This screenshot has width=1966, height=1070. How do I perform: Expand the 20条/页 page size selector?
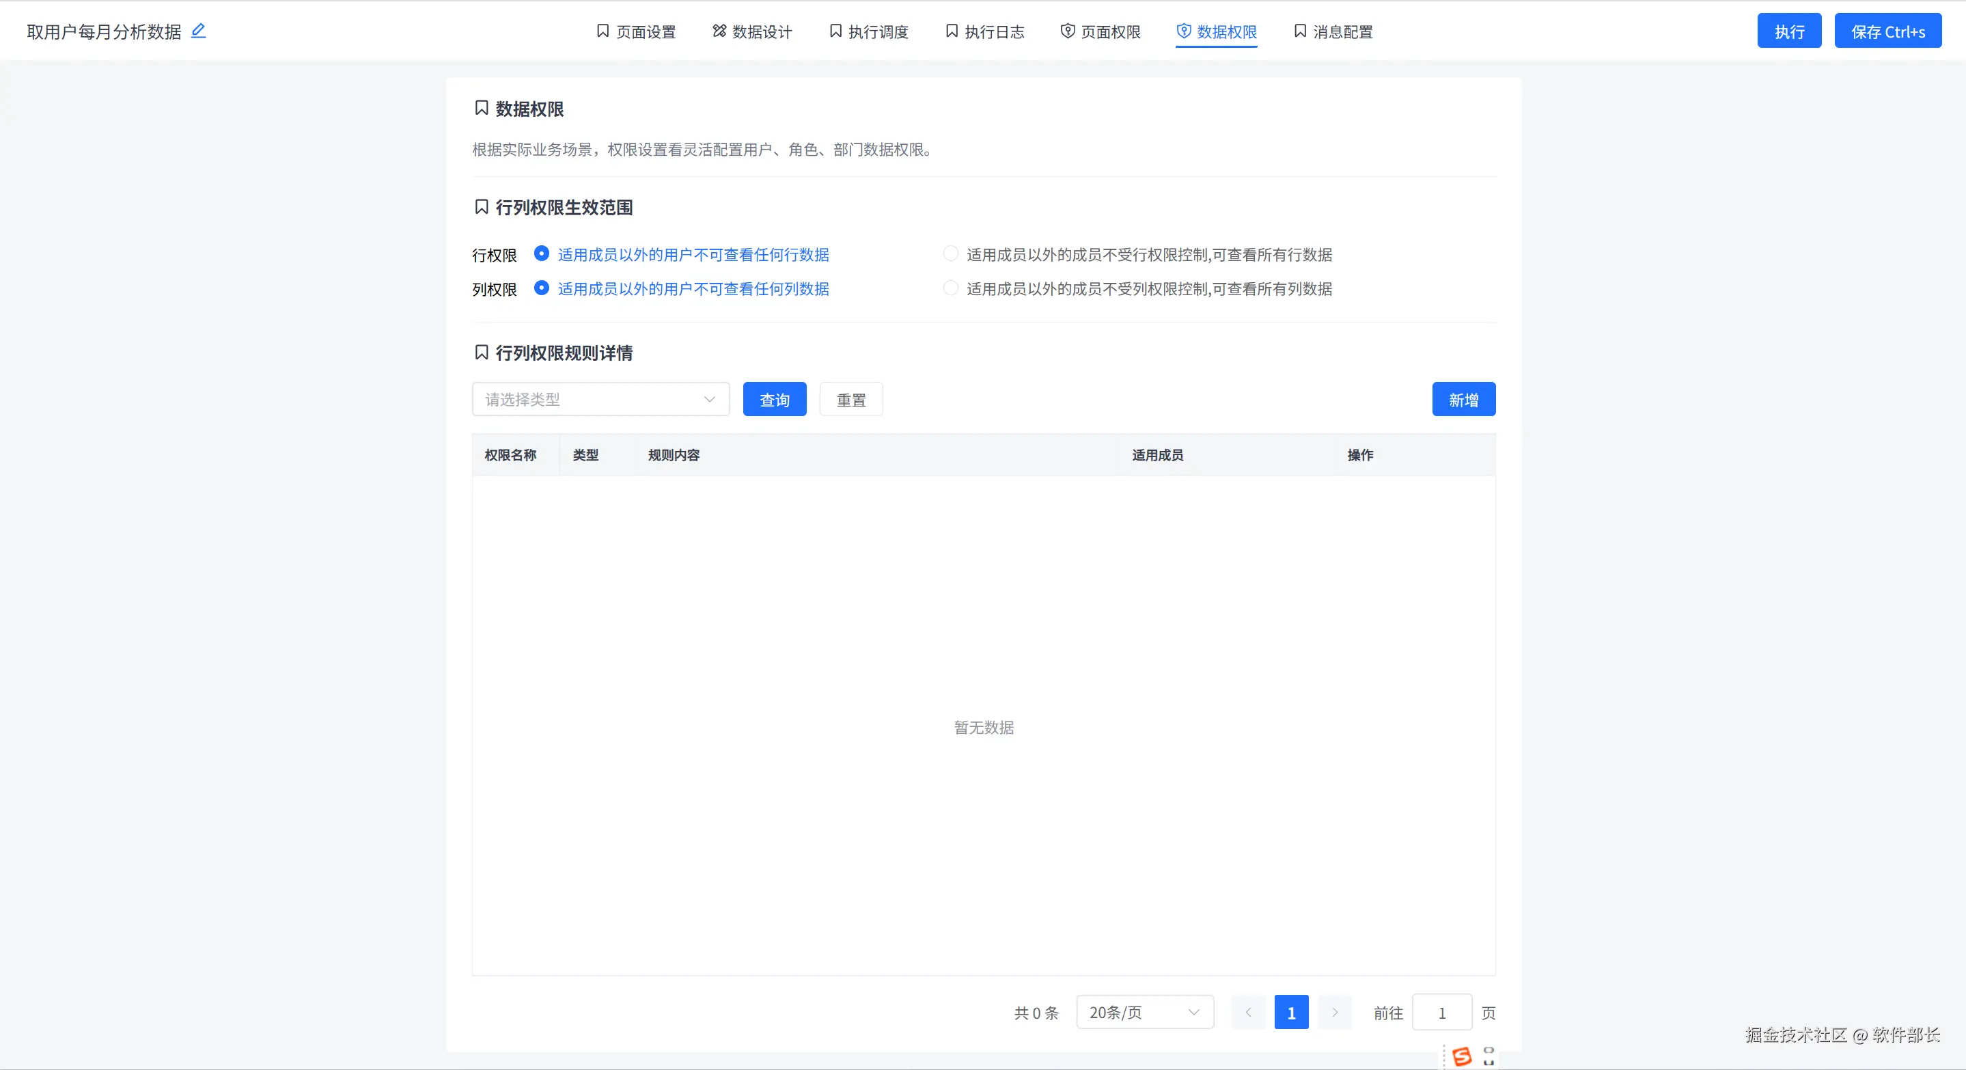[x=1144, y=1012]
